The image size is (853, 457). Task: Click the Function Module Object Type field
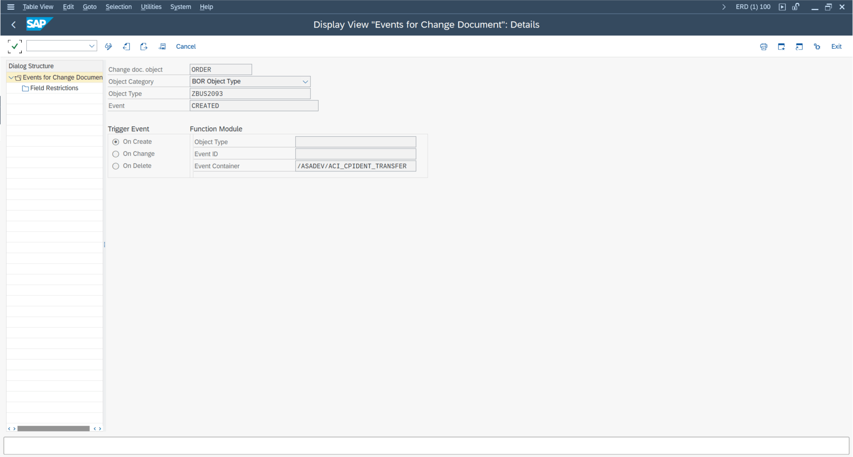pos(356,142)
